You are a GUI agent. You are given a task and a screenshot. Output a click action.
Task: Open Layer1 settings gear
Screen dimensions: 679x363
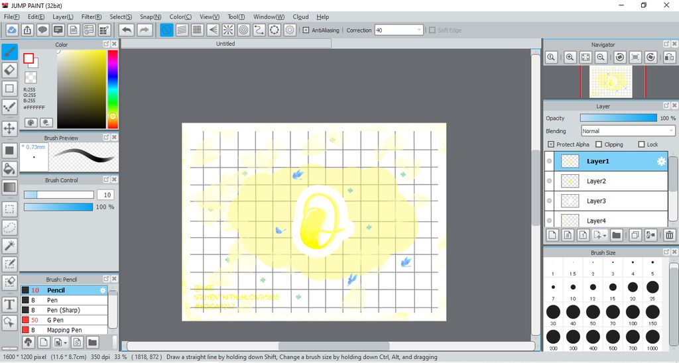point(661,162)
